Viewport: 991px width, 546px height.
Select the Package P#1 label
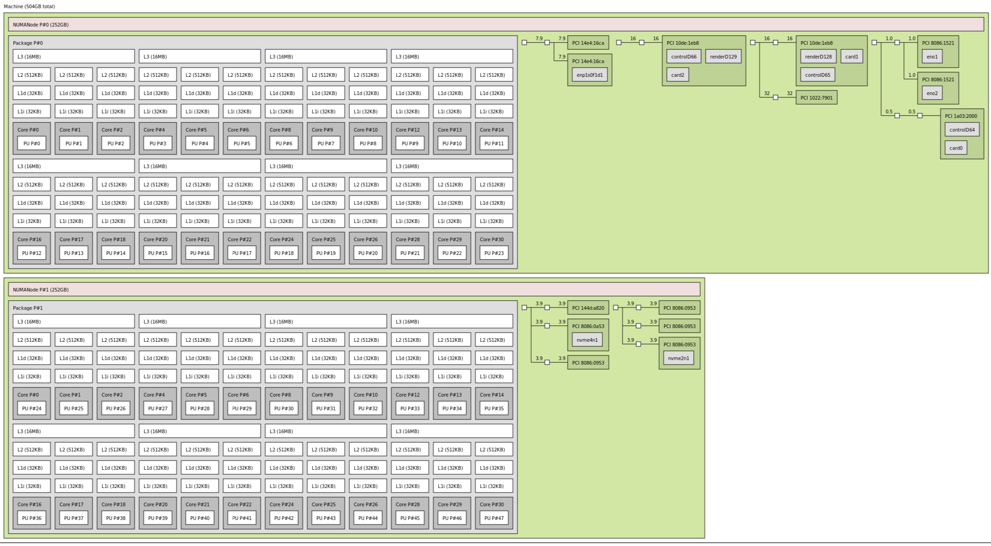point(28,308)
